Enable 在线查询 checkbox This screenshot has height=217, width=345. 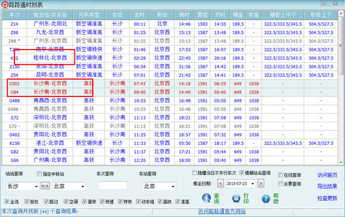pos(280,175)
